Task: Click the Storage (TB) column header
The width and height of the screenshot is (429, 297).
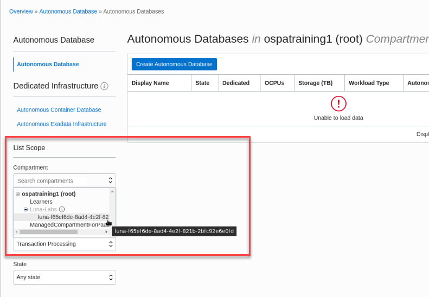Action: pyautogui.click(x=316, y=83)
